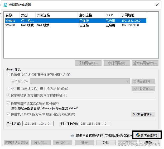Click the 外部连接 column header

(56, 15)
